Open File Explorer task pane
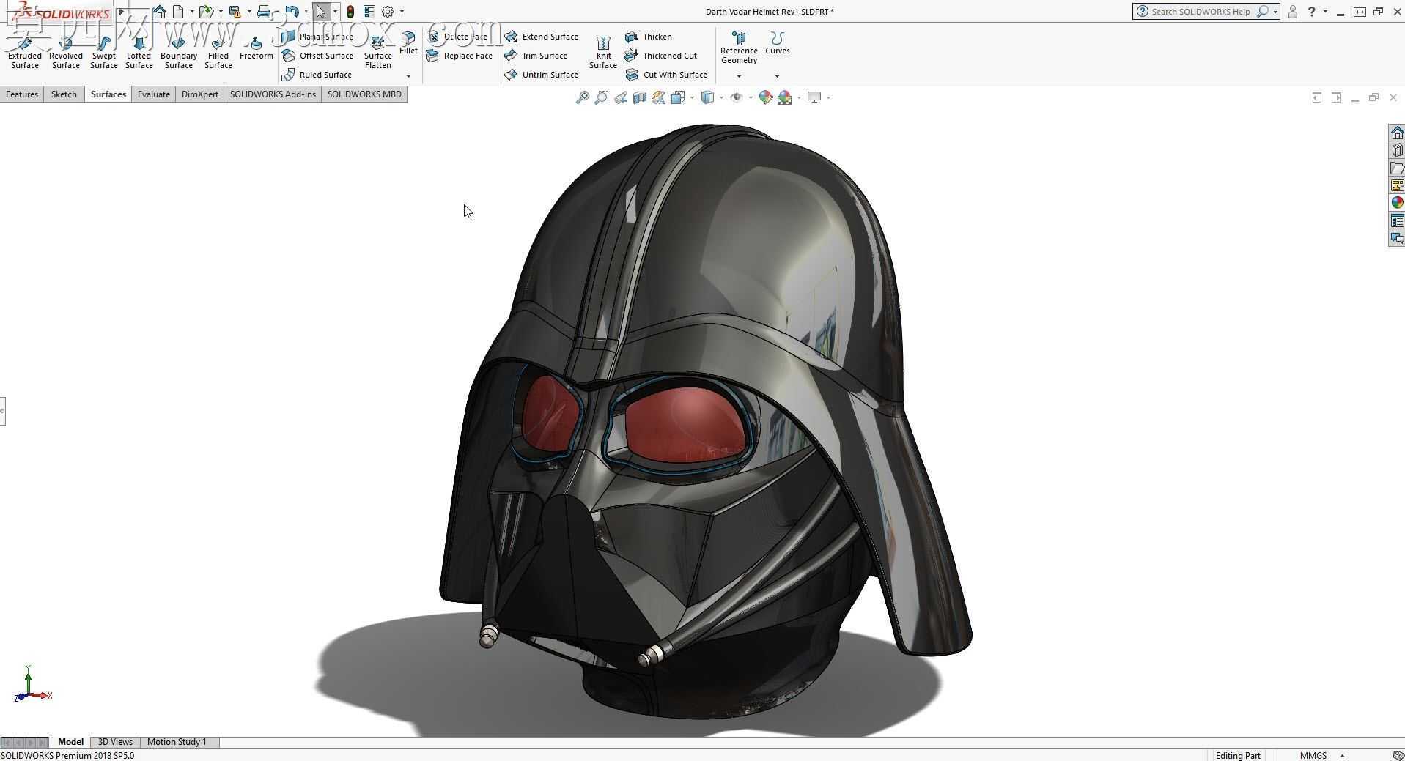 (x=1397, y=168)
